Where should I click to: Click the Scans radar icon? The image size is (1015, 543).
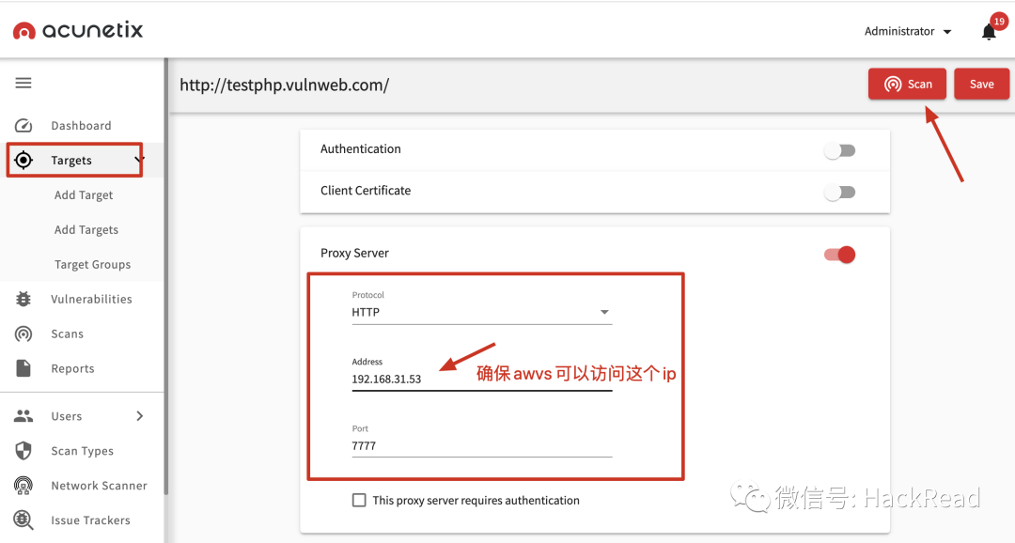click(23, 334)
